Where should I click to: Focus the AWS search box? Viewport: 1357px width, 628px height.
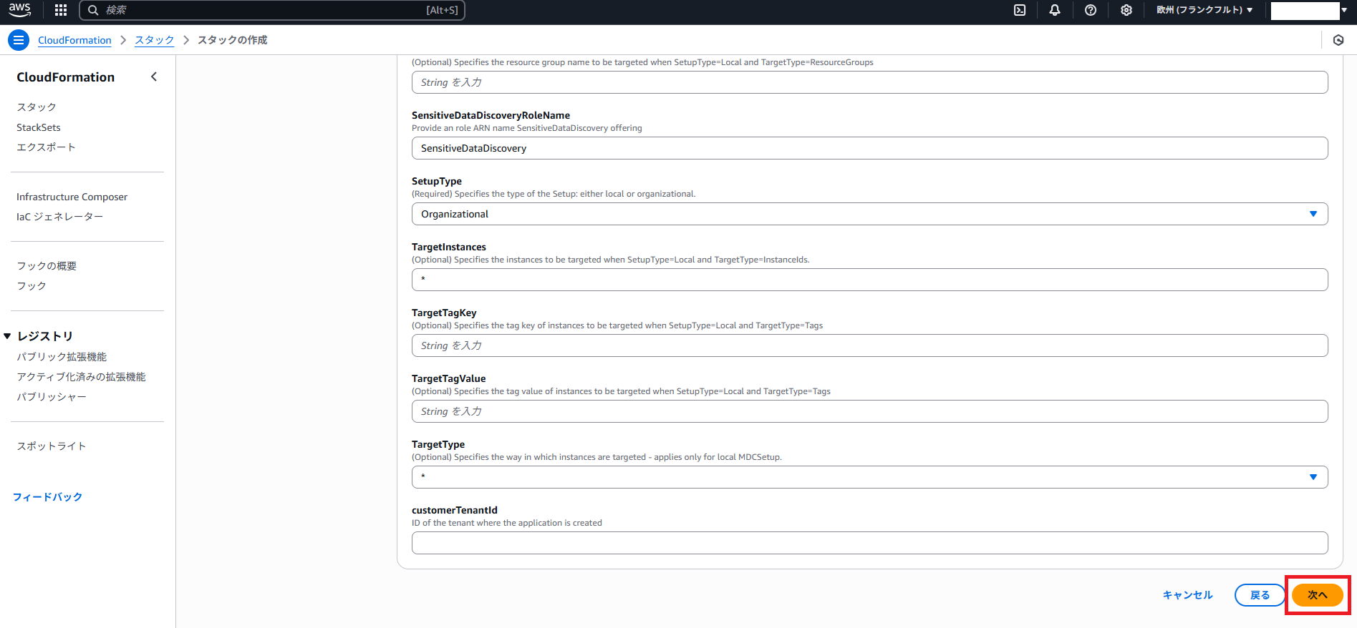272,10
